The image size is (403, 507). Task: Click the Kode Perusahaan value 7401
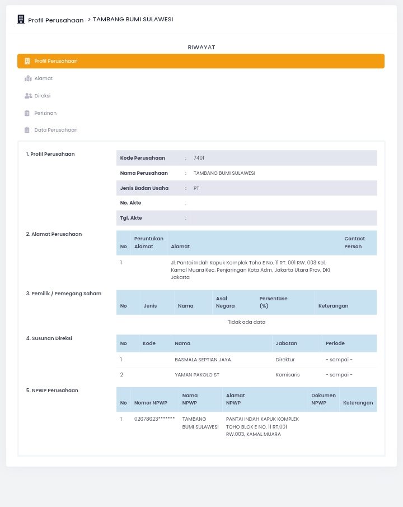click(199, 158)
